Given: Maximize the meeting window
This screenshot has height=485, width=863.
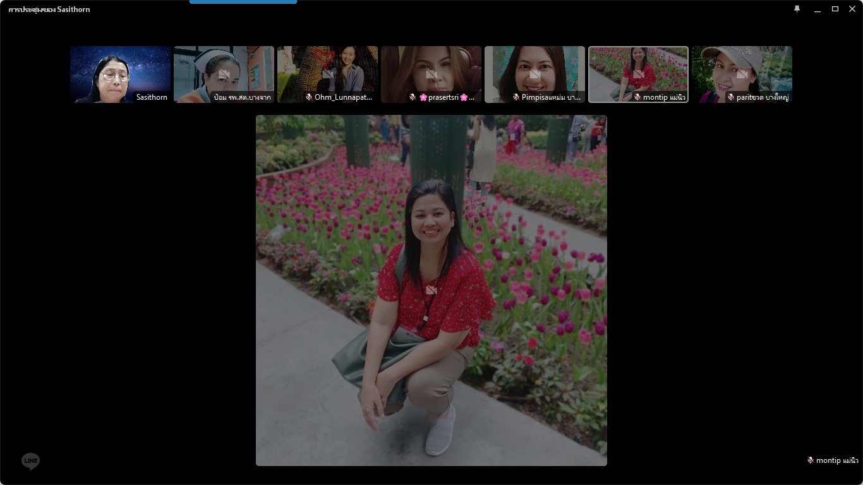Looking at the screenshot, I should (x=835, y=9).
